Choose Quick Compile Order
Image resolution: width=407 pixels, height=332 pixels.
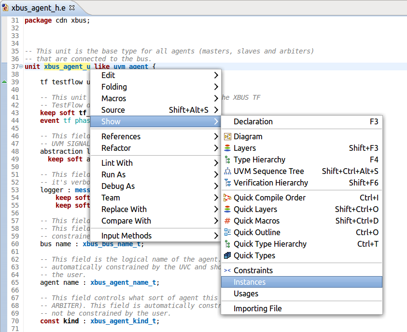tap(269, 198)
